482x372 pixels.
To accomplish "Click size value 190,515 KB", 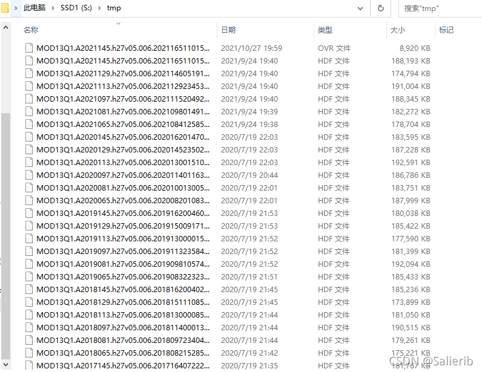I will (x=411, y=327).
